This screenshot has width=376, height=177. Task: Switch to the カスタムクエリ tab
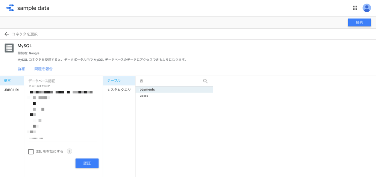click(x=119, y=90)
